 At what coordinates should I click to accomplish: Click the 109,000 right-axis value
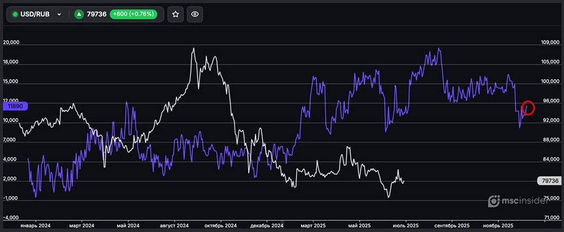click(x=549, y=43)
